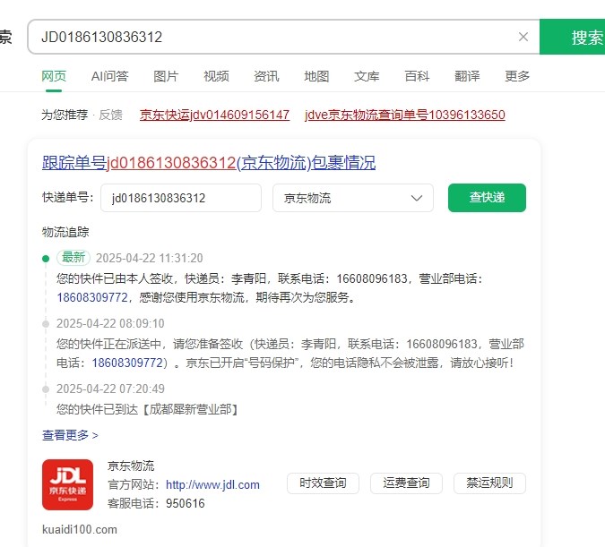The image size is (605, 547).
Task: Click the 时效查询 button
Action: [x=323, y=483]
